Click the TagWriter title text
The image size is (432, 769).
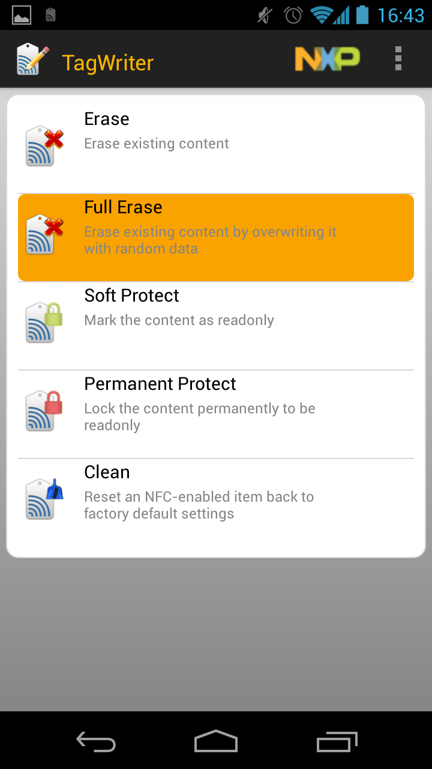tap(108, 62)
